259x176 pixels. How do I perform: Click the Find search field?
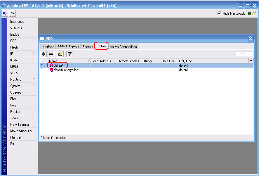245,54
